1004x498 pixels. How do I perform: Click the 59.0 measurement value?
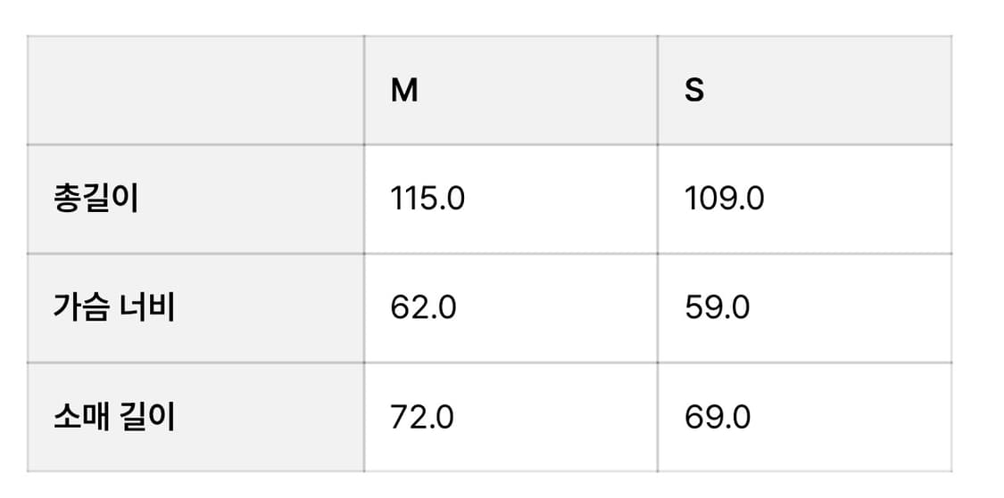[717, 308]
